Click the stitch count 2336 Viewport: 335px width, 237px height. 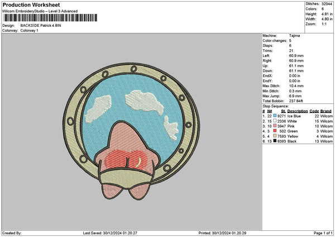281,121
